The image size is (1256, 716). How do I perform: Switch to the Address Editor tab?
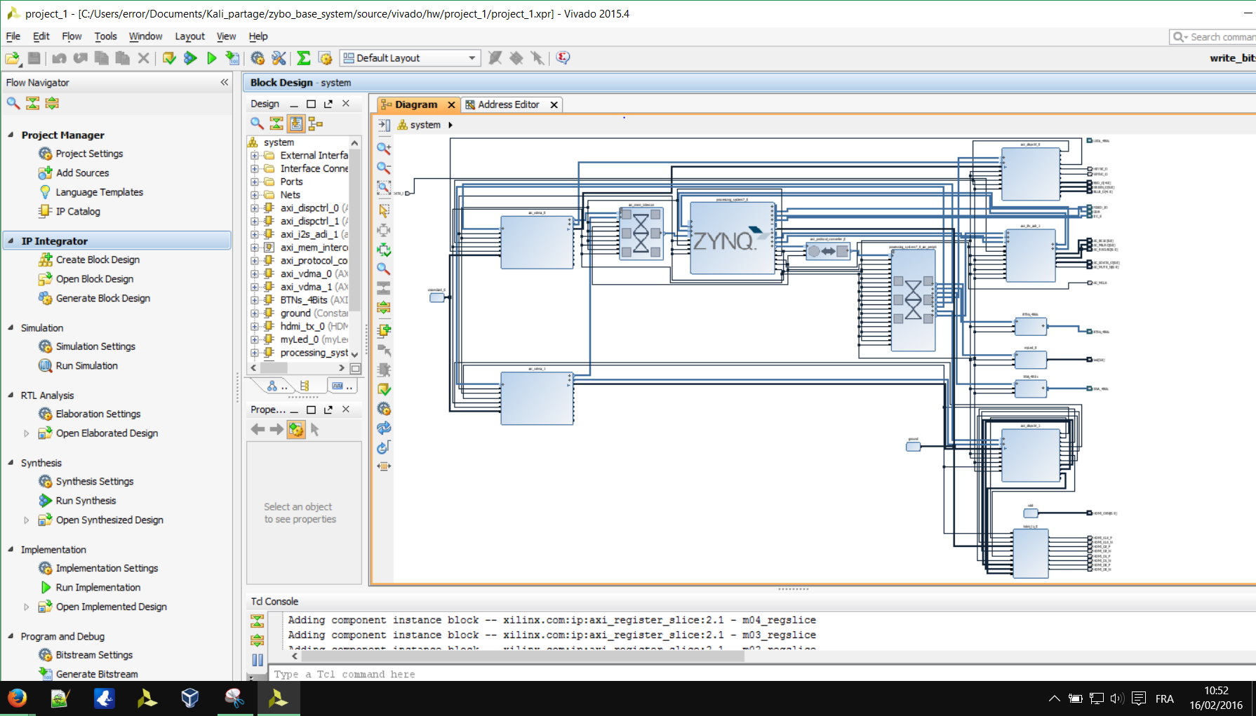(508, 104)
